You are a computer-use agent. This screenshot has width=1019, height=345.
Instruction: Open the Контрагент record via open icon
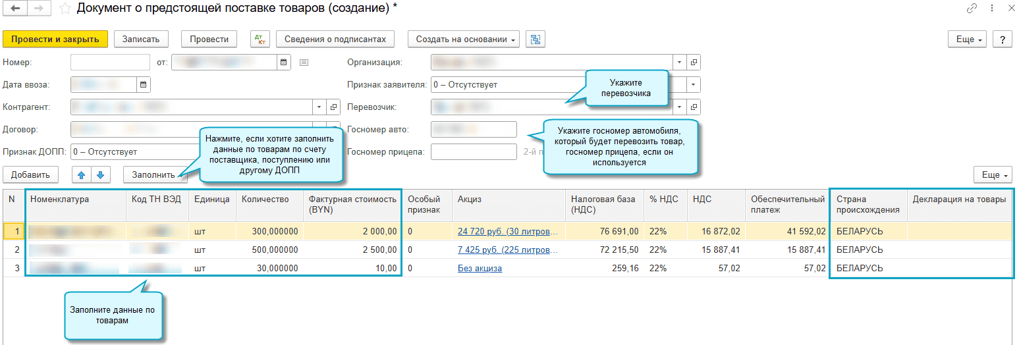[333, 107]
